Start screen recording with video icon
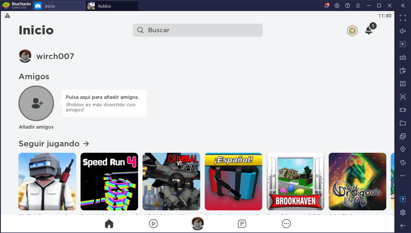 click(403, 110)
